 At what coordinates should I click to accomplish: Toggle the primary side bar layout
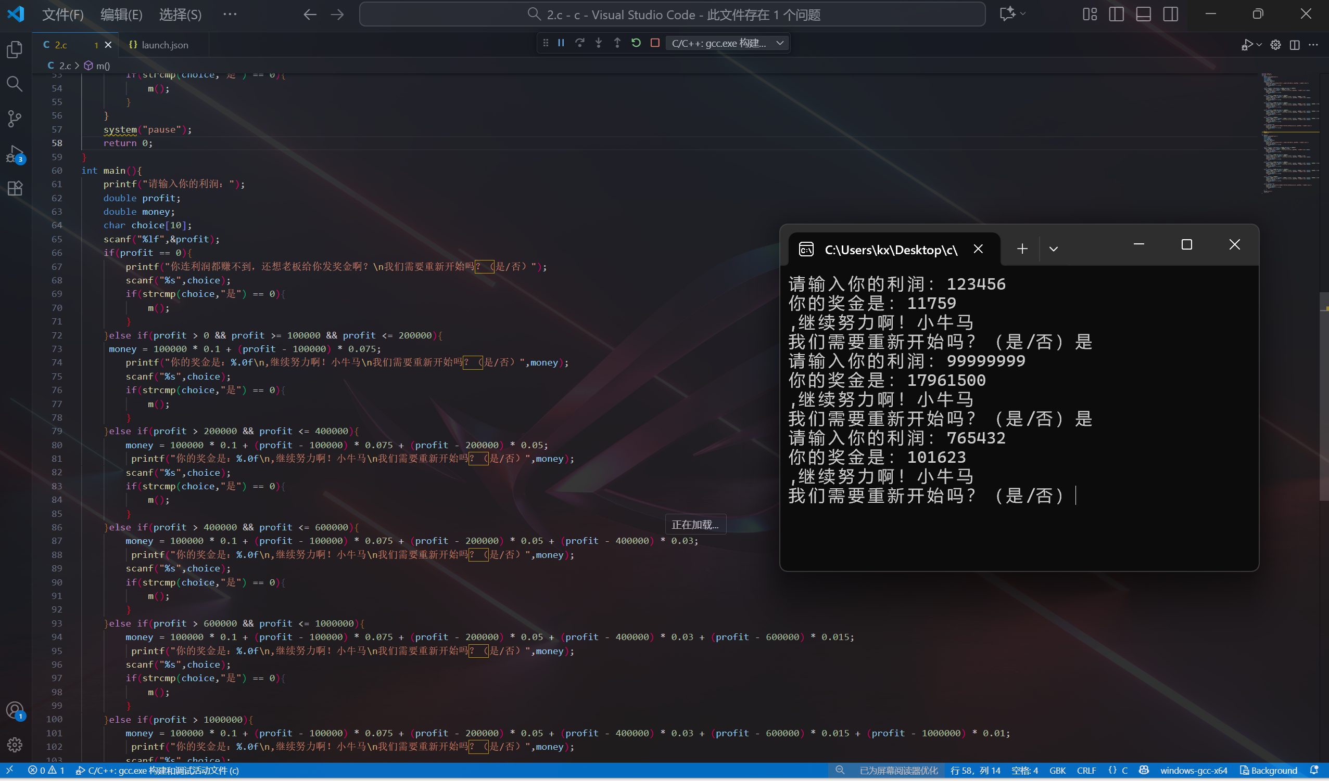(x=1116, y=14)
